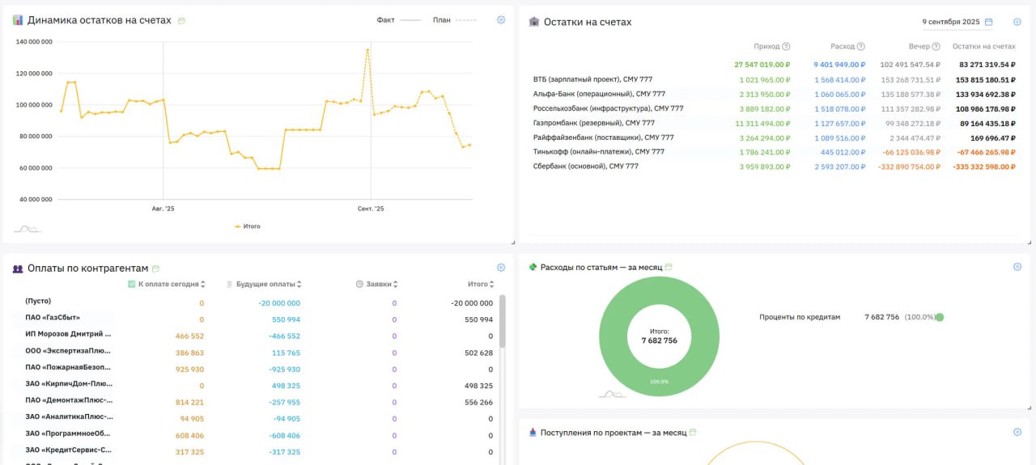Viewport: 1036px width, 465px height.
Task: Click negative balance -67 466 265.98 ₽
Action: (986, 153)
